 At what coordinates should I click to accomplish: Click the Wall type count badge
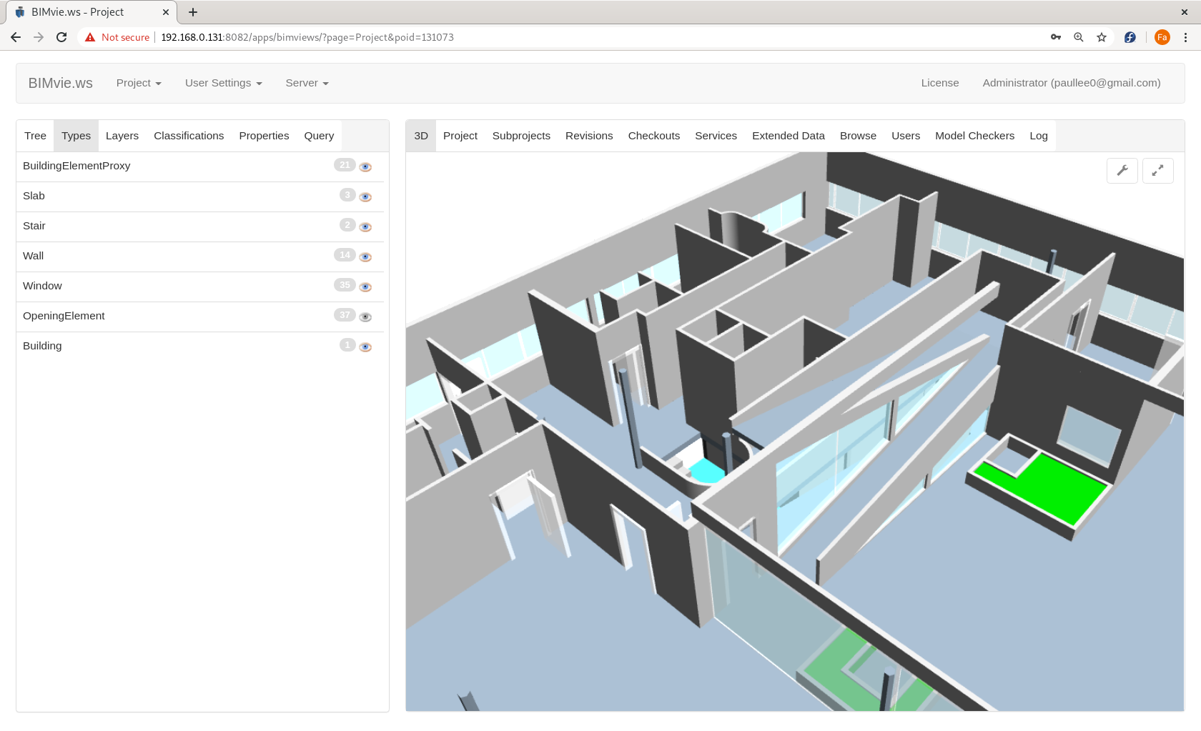pyautogui.click(x=345, y=254)
